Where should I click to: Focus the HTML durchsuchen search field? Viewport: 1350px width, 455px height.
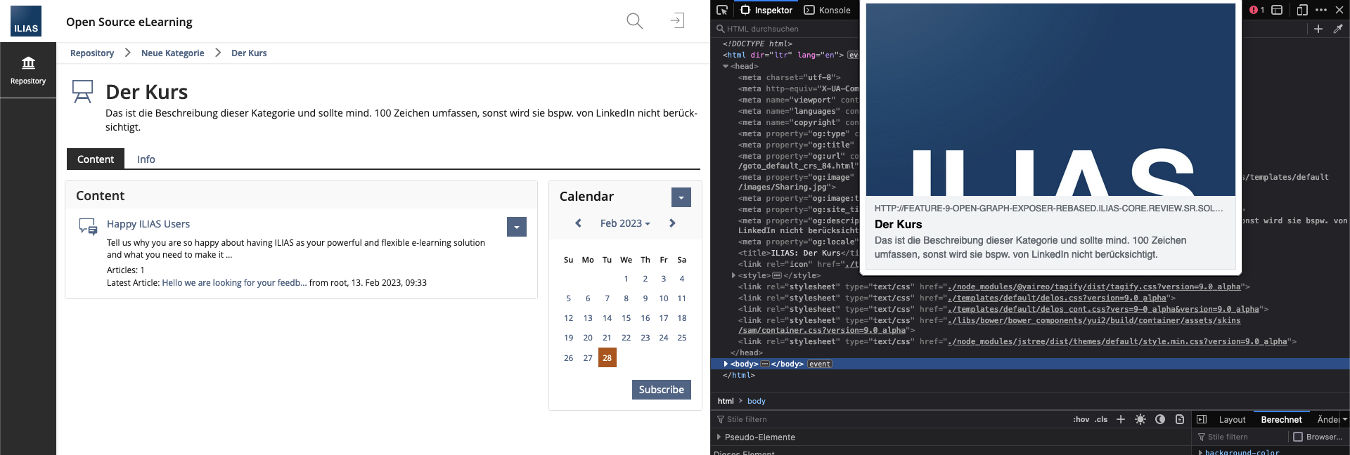pyautogui.click(x=786, y=29)
